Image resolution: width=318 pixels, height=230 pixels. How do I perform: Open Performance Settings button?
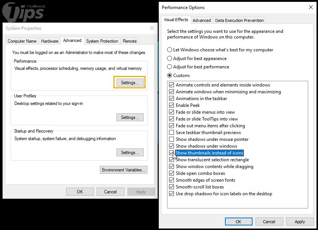pyautogui.click(x=130, y=82)
